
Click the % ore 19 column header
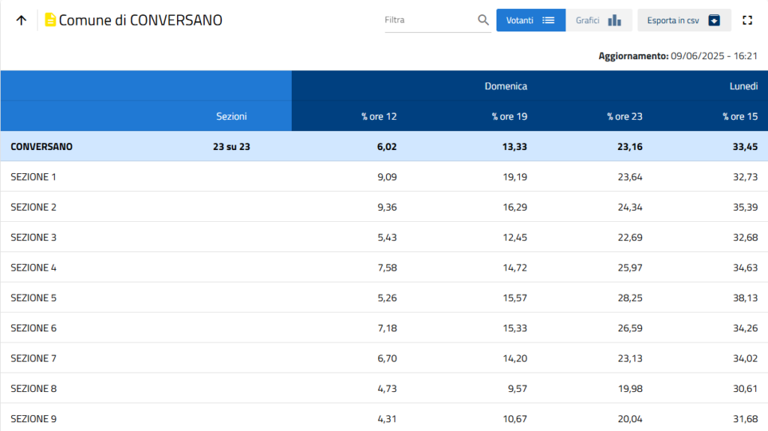coord(509,116)
